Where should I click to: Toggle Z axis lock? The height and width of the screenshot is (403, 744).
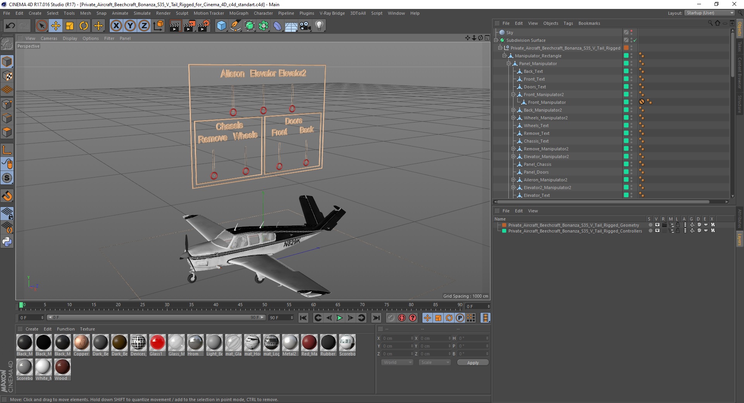coord(144,26)
